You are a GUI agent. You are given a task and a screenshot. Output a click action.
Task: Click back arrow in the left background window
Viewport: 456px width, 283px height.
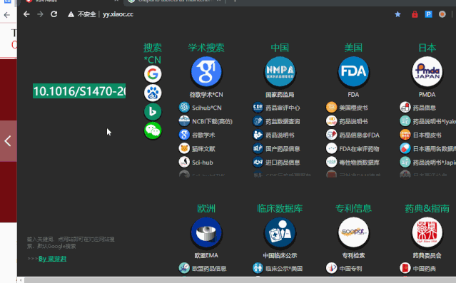click(x=7, y=15)
